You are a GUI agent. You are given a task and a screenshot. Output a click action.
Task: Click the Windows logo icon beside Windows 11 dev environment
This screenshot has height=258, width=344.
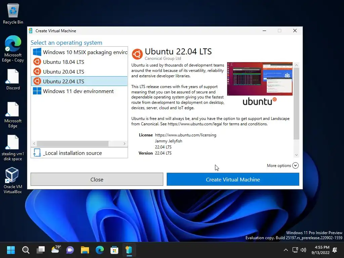tap(37, 91)
